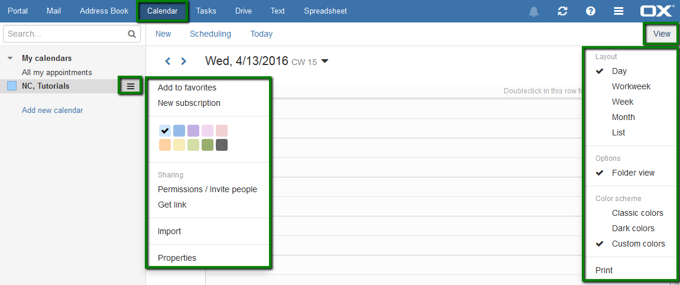Open date picker dropdown arrow beside CW 15

(x=325, y=61)
